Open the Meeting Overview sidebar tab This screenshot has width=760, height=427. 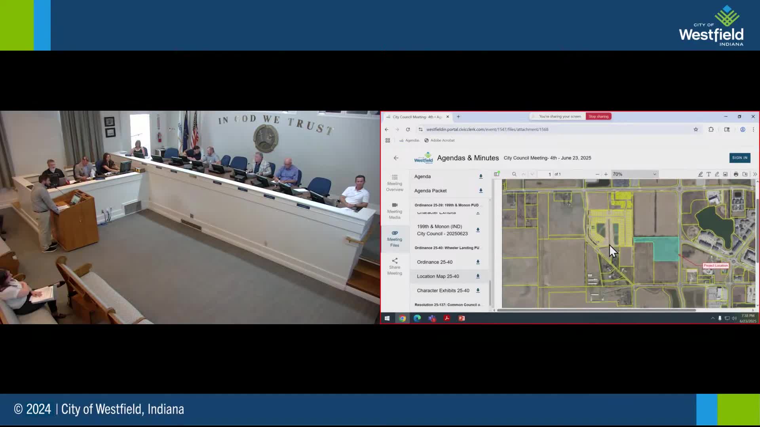(395, 183)
